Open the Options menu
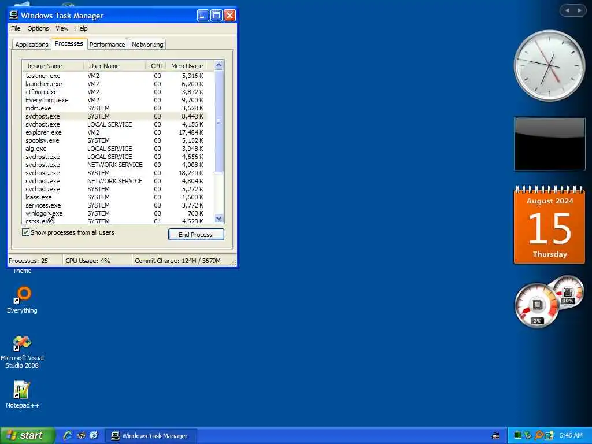592x444 pixels. [x=38, y=28]
